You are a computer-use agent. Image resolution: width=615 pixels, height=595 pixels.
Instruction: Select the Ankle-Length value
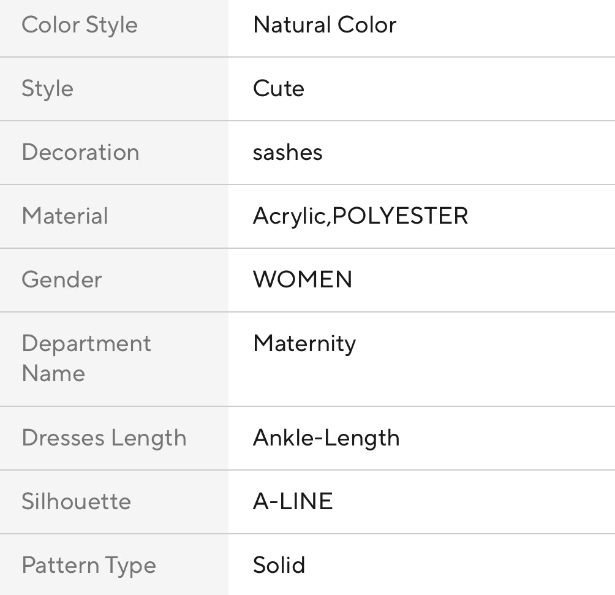326,438
